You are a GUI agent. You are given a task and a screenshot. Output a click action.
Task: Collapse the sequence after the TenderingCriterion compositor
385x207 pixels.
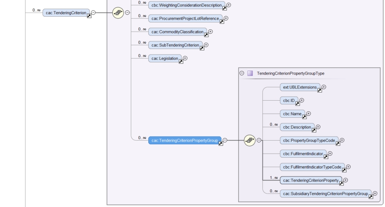127,13
